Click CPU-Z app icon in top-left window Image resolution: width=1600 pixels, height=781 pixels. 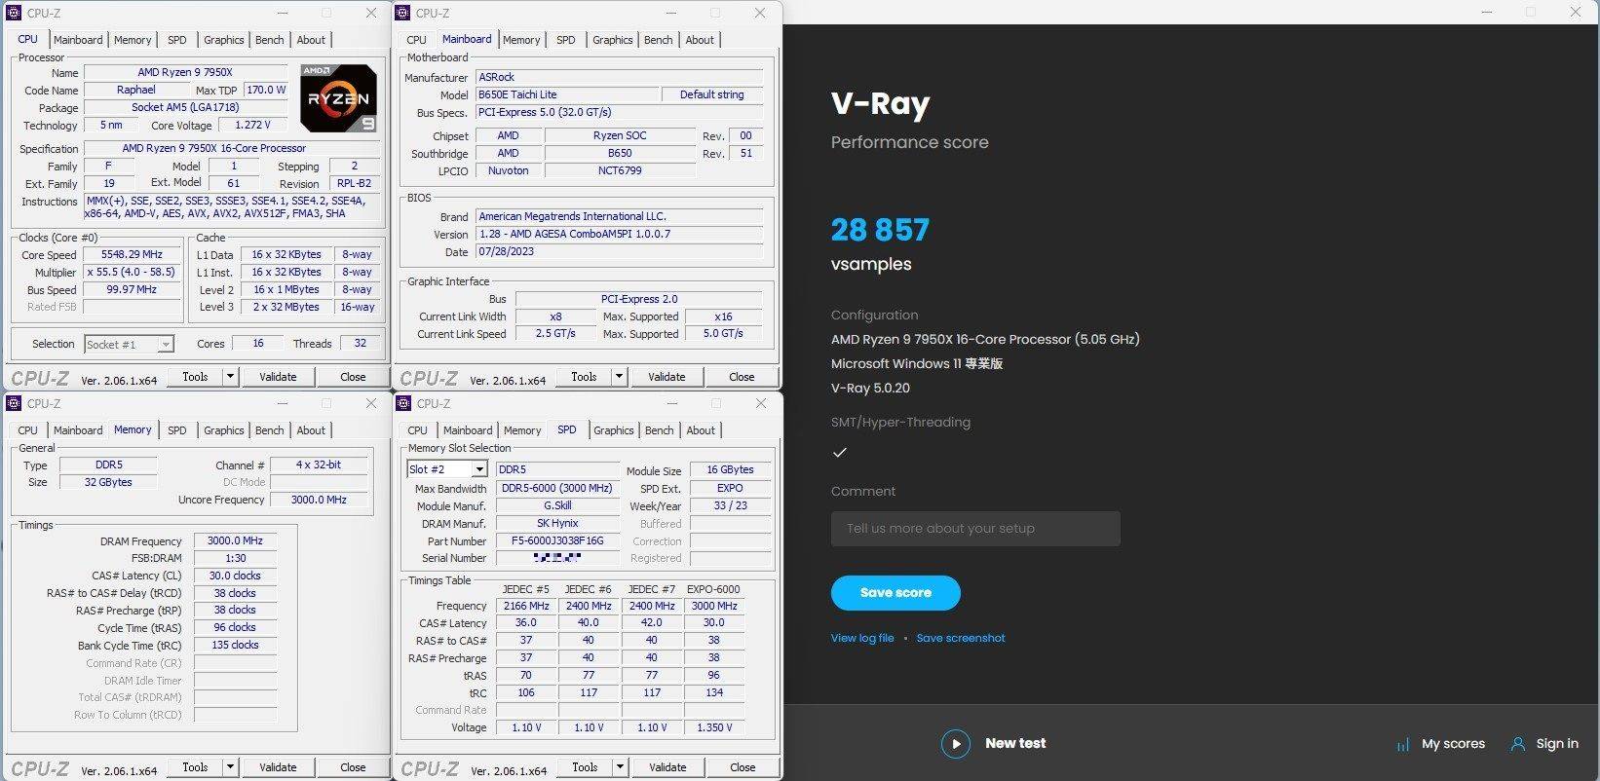14,13
